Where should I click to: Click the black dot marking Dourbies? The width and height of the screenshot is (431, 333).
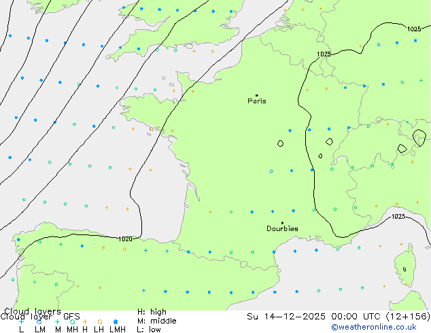[x=282, y=223]
